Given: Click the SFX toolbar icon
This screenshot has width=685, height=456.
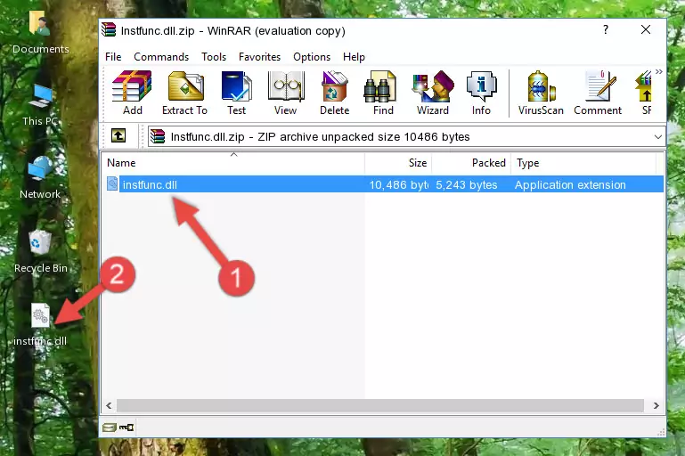Looking at the screenshot, I should (x=644, y=93).
